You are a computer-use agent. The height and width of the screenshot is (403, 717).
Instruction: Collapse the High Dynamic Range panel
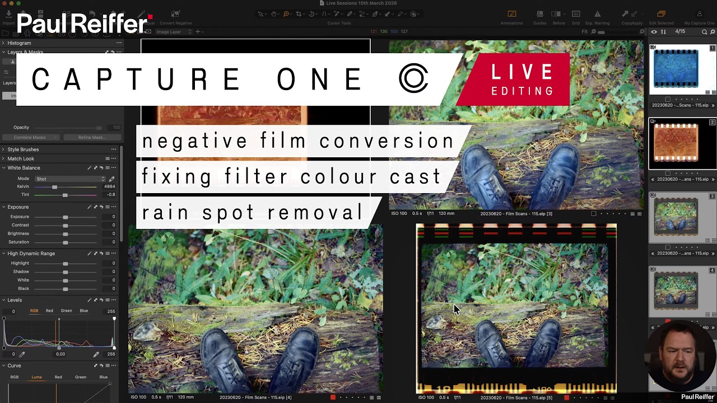click(x=3, y=254)
